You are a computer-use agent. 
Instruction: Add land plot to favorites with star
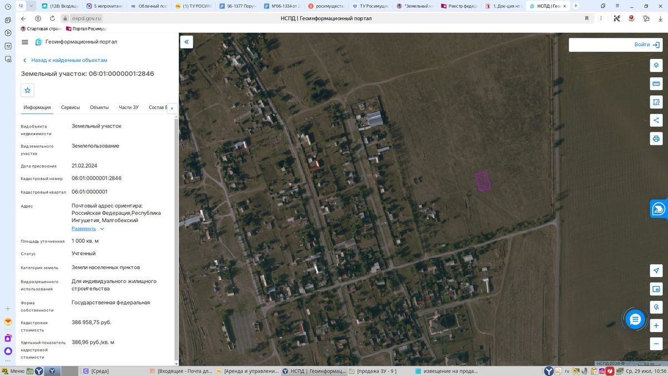pyautogui.click(x=27, y=90)
